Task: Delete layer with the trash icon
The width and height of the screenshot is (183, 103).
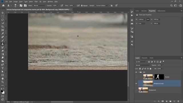Action: [x=178, y=101]
